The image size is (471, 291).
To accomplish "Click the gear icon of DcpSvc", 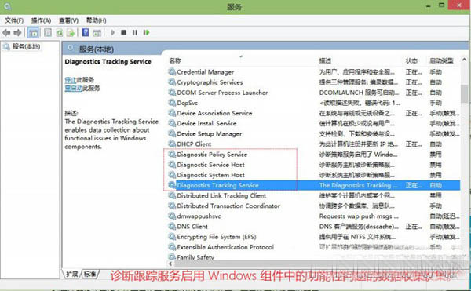I will click(172, 103).
